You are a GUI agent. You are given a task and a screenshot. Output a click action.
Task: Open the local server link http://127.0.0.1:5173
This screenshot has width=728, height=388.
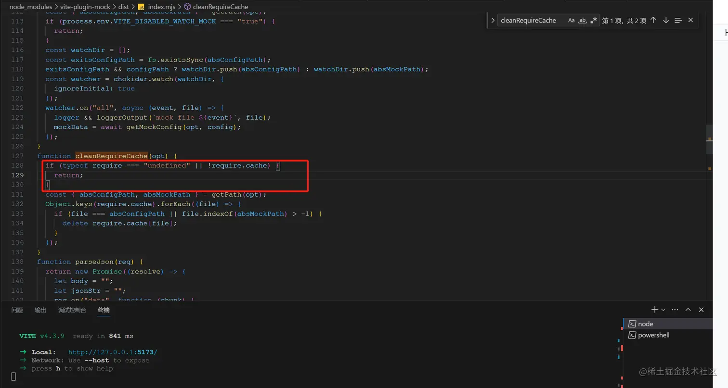tap(113, 351)
